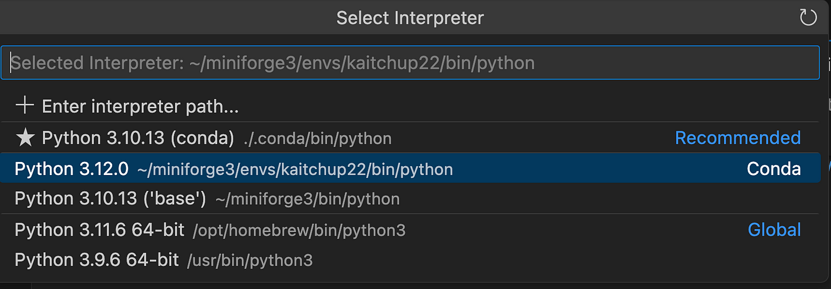Refresh the interpreter list with circular arrow
This screenshot has width=831, height=289.
coord(808,18)
